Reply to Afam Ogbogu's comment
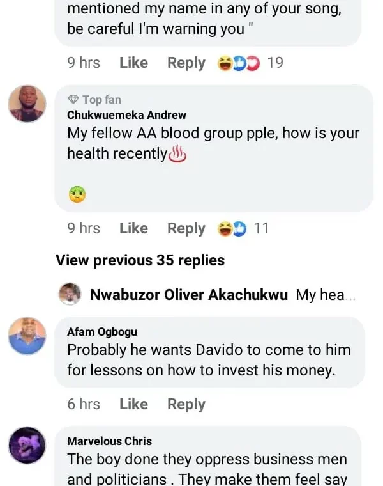The height and width of the screenshot is (486, 383). [x=186, y=404]
